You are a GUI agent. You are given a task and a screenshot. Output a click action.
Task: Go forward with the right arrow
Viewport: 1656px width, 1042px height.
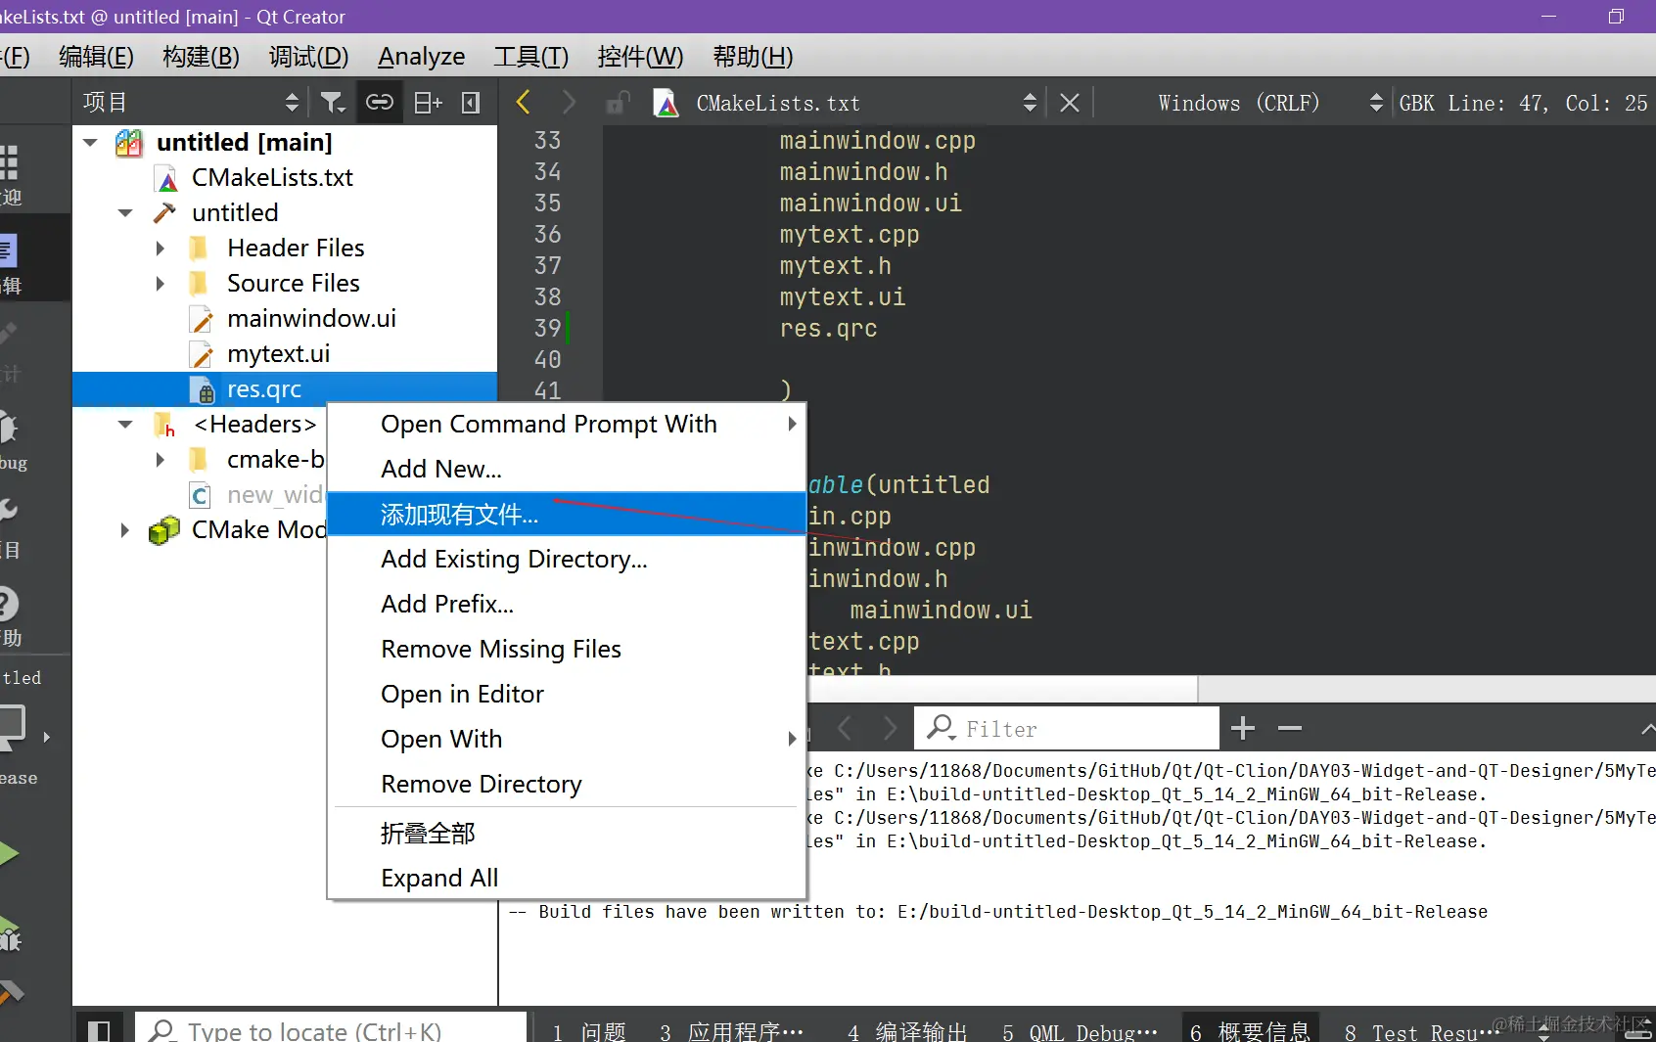[568, 103]
